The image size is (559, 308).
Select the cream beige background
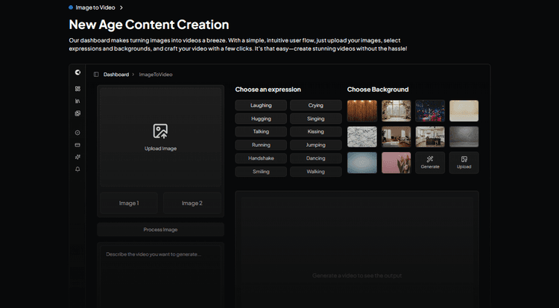click(x=464, y=110)
